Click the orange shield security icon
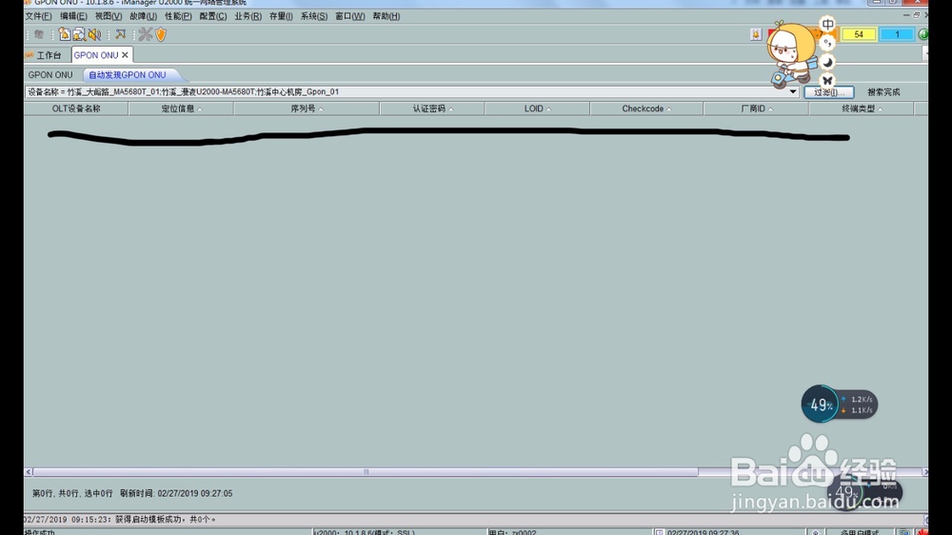This screenshot has height=535, width=952. pyautogui.click(x=161, y=34)
